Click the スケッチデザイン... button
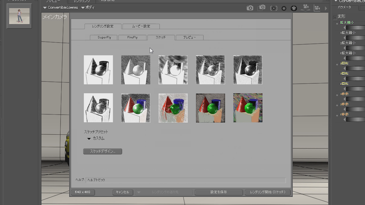 click(102, 151)
